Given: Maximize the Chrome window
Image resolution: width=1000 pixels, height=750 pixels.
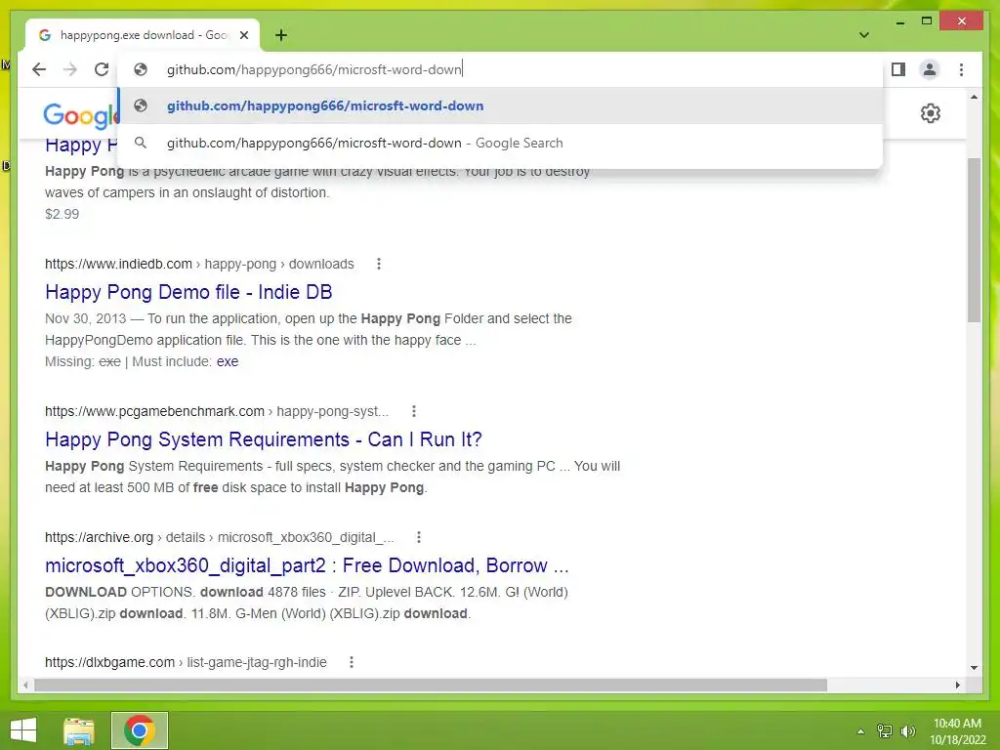Looking at the screenshot, I should point(927,21).
